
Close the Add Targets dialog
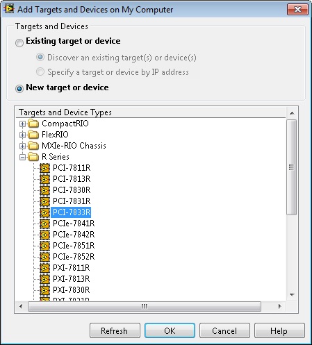click(297, 10)
